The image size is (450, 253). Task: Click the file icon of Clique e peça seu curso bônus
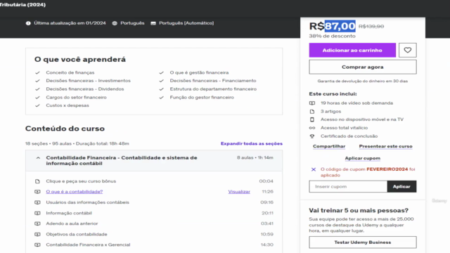(x=37, y=181)
